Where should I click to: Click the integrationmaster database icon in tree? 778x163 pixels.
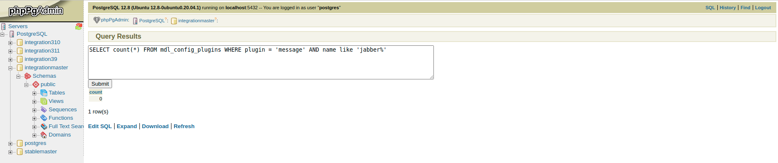[20, 68]
